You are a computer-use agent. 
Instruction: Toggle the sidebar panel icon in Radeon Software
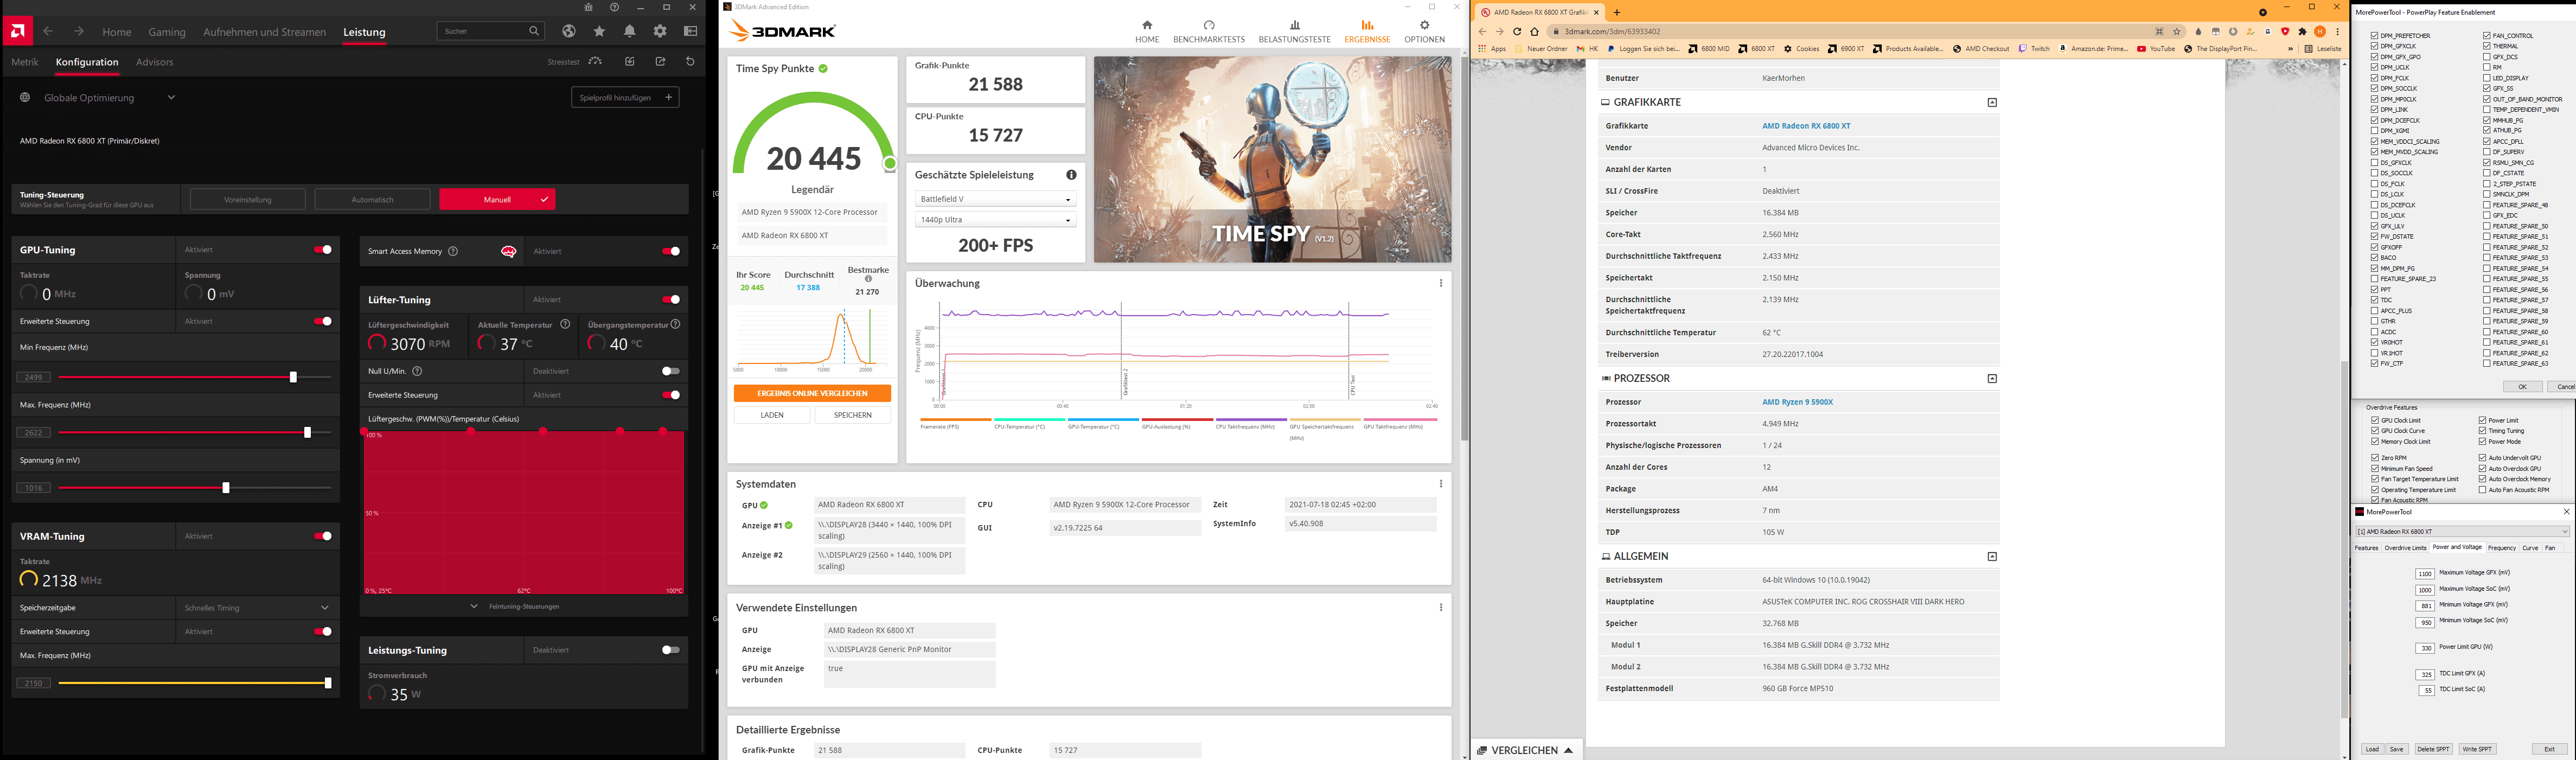point(690,31)
